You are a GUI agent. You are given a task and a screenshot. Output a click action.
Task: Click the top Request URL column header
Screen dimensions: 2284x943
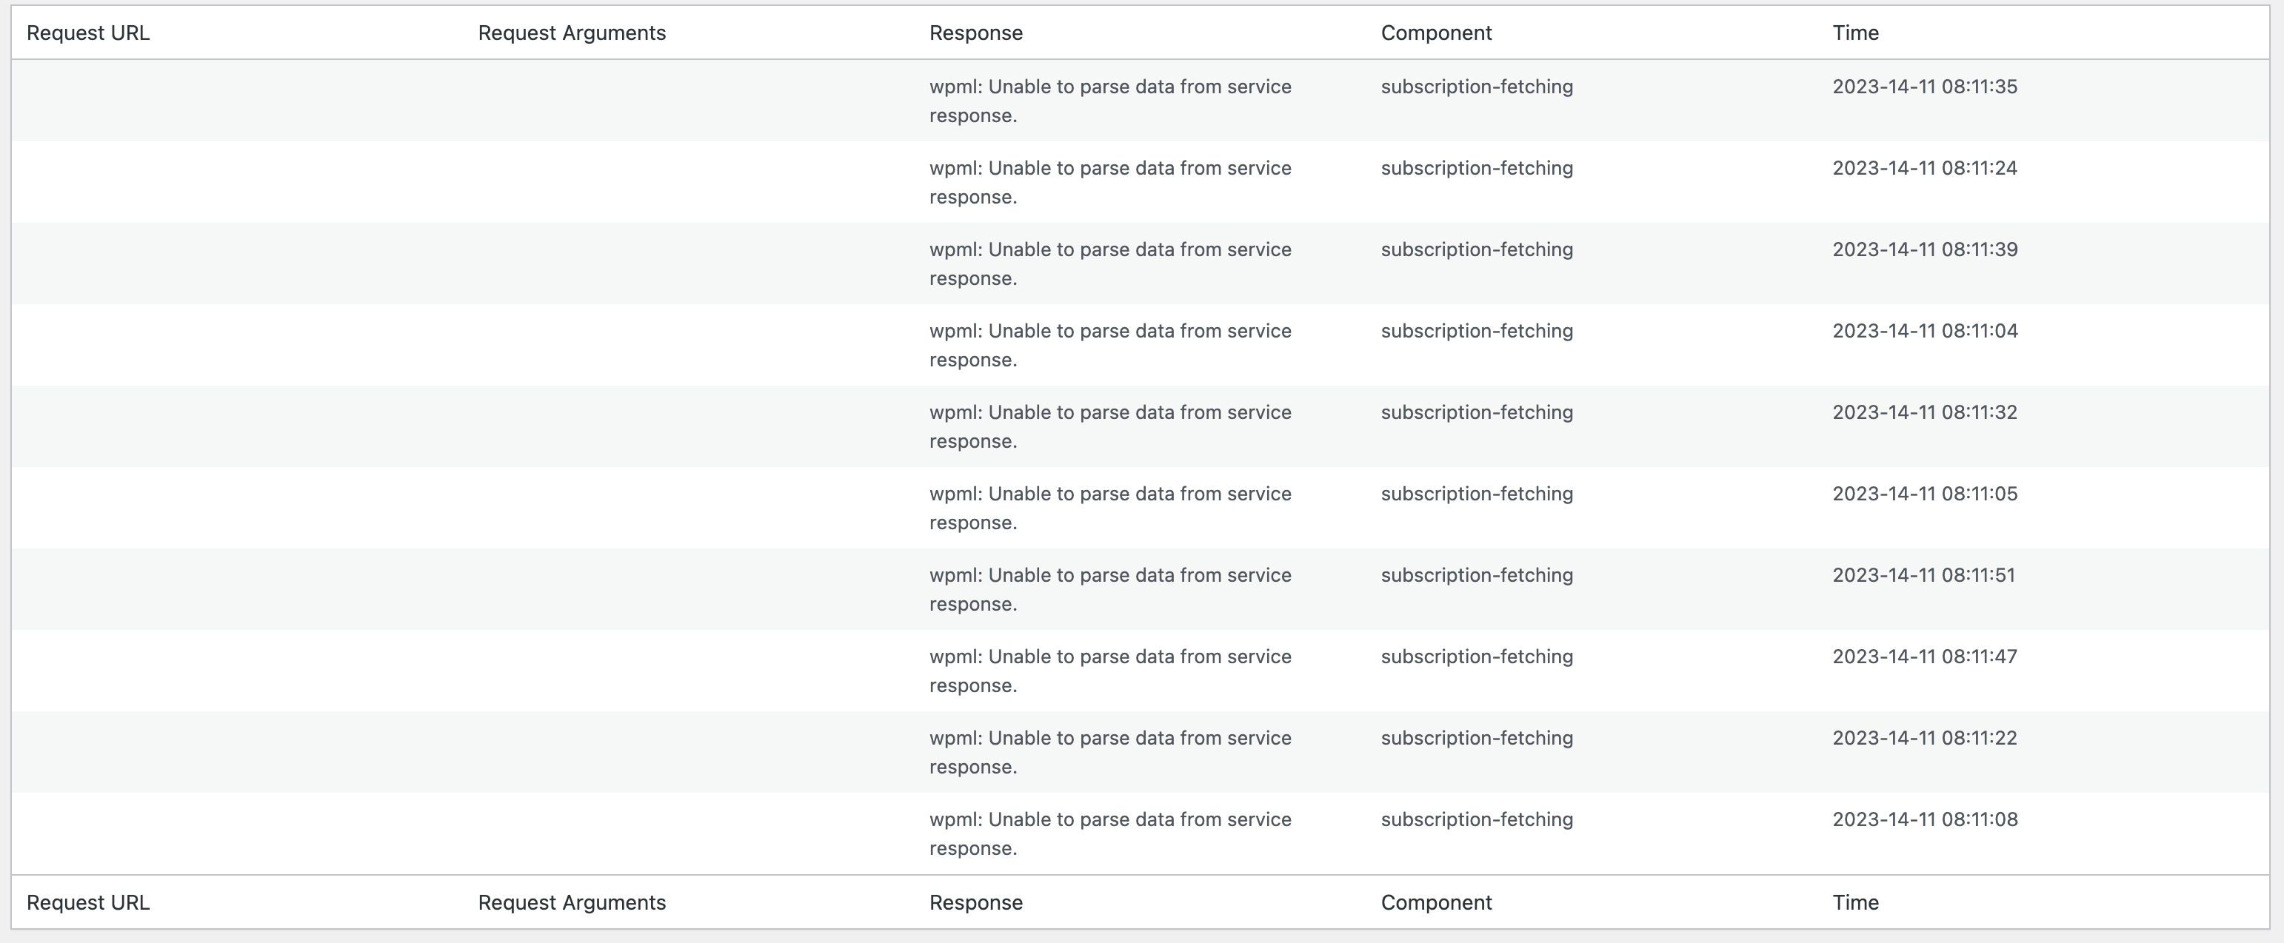point(88,33)
